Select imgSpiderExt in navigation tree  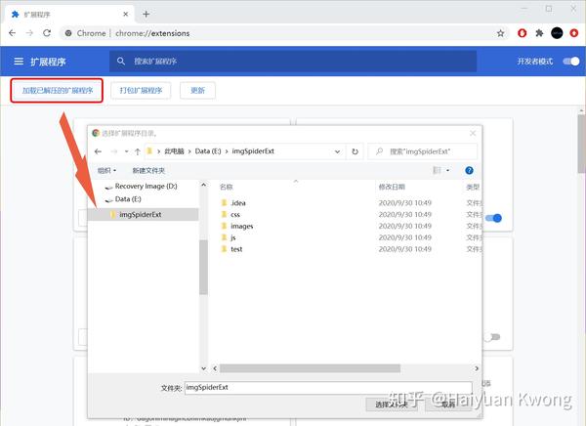pos(143,214)
